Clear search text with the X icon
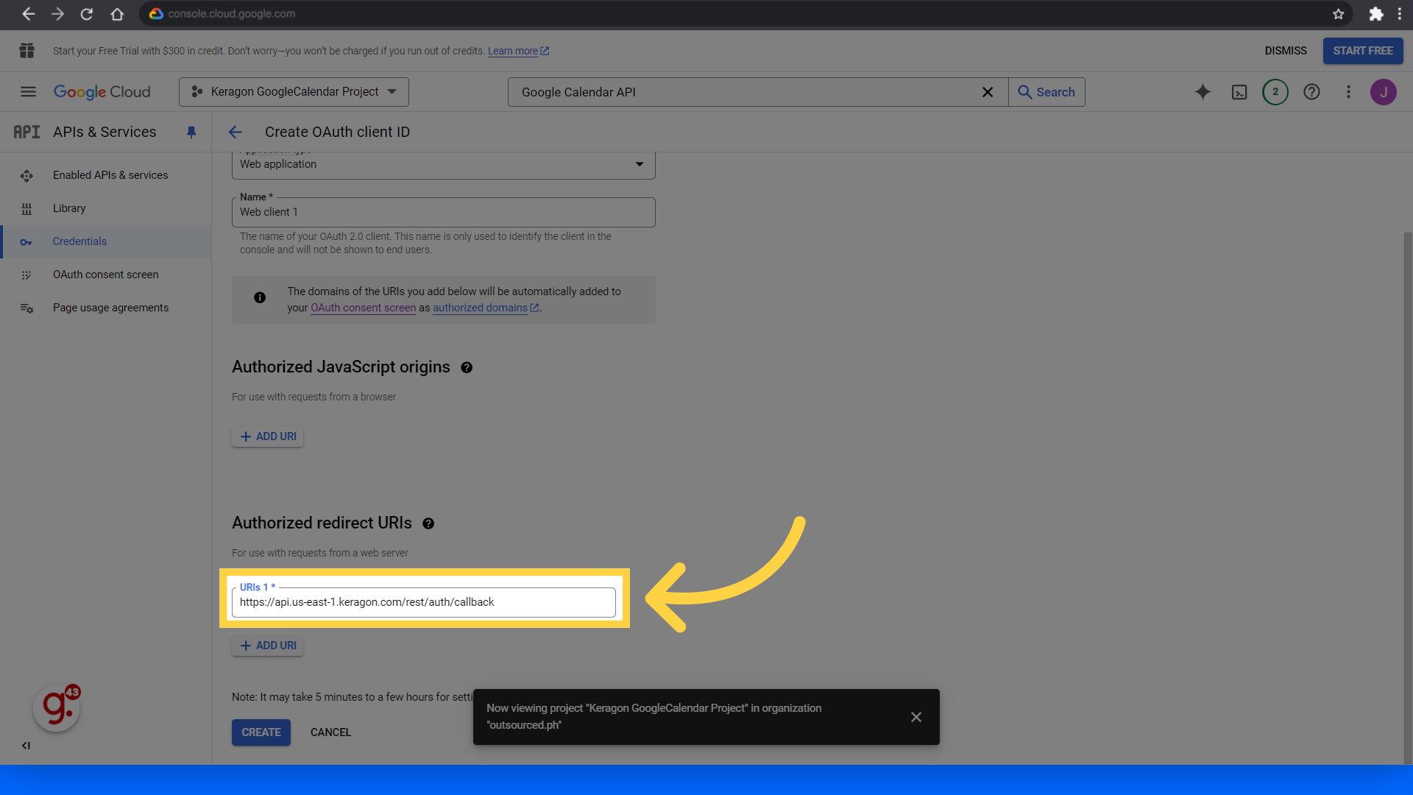Screen dimensions: 1413x795 (x=988, y=92)
